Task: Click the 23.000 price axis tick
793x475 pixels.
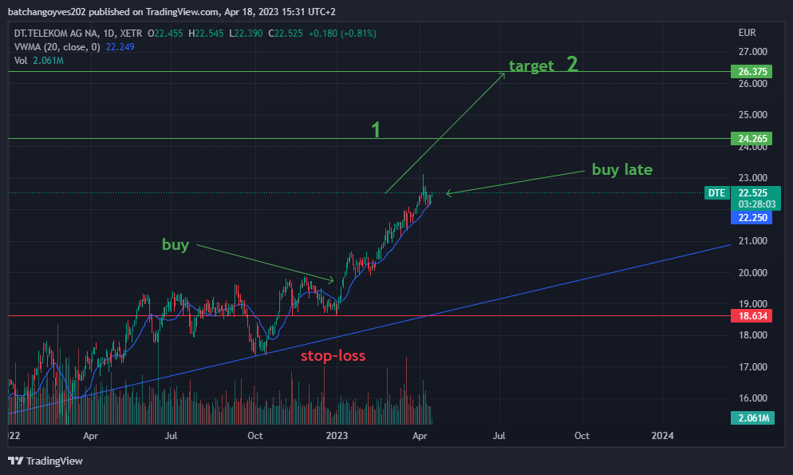Action: [752, 178]
